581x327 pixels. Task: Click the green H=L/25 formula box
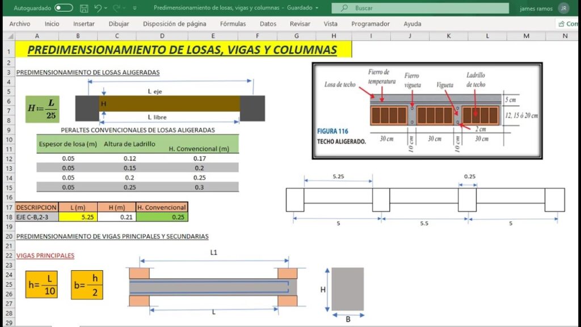(41, 108)
